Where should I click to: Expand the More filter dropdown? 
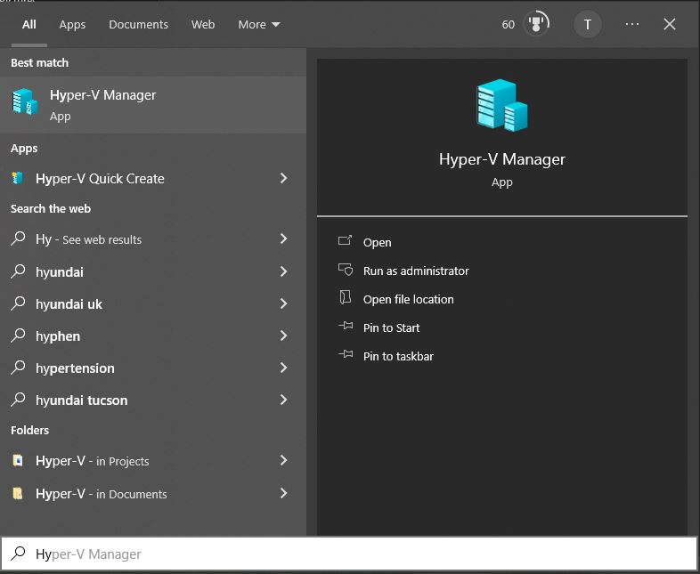[x=258, y=24]
